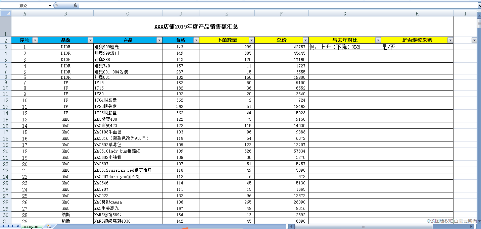
Task: Click inside the Name Box showing M53
Action: coord(24,6)
